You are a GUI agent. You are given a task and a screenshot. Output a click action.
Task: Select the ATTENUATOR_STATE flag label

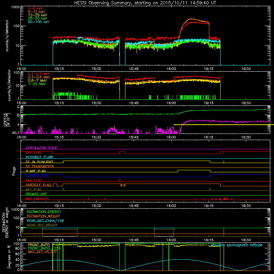click(x=41, y=148)
